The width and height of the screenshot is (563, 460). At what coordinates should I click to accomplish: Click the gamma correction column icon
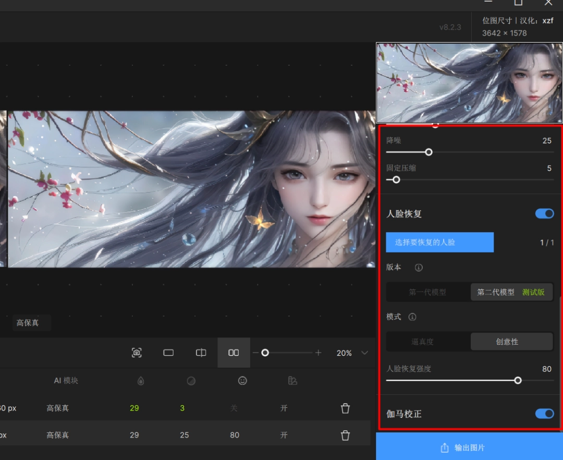(x=292, y=381)
